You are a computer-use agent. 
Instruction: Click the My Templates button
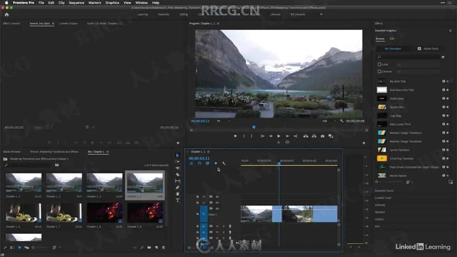coord(392,49)
